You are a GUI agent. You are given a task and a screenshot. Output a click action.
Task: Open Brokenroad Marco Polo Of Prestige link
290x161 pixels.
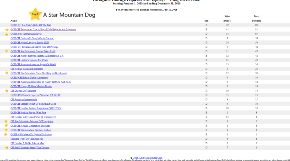[x=34, y=47]
